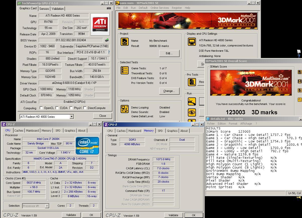302x218 pixels.
Task: Click the CAS# Latency 7.0 clocks value
Action: click(x=163, y=168)
